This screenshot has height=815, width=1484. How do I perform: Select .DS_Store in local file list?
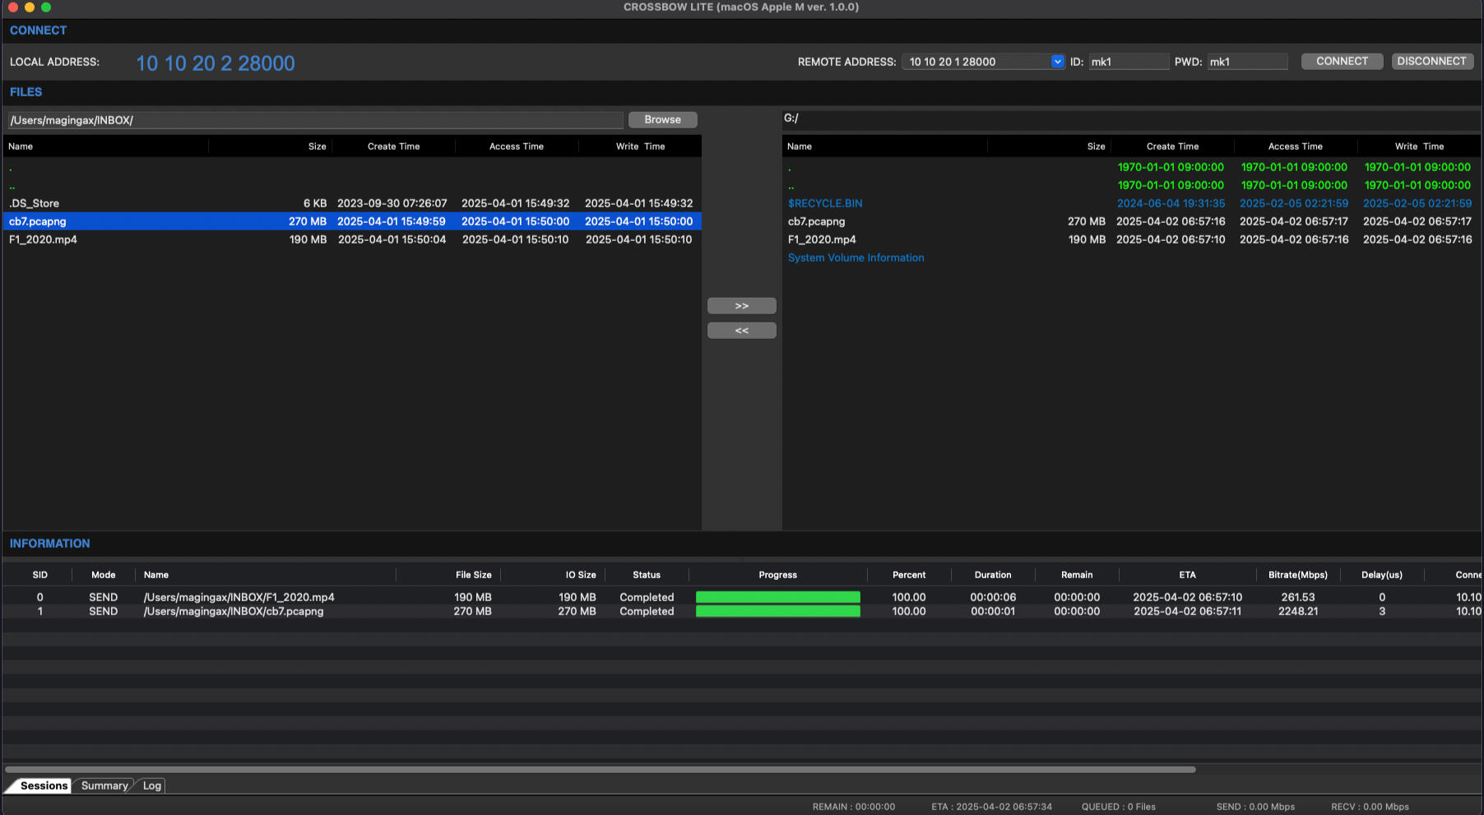tap(34, 203)
